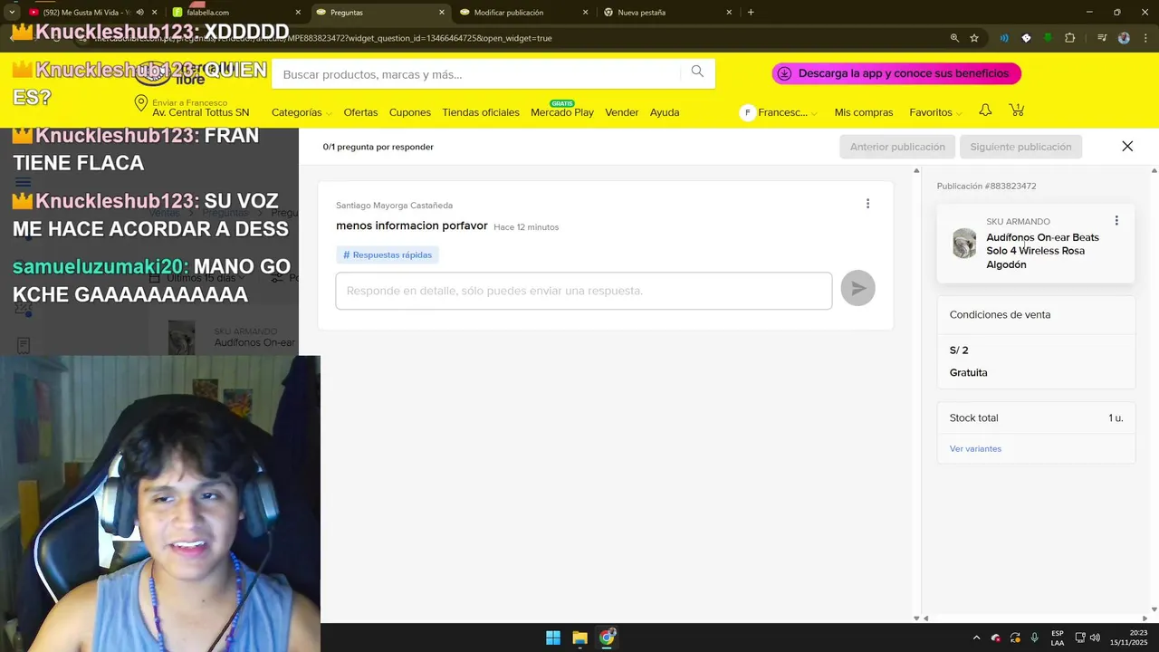Open the shopping cart icon
Viewport: 1159px width, 652px height.
1017,110
